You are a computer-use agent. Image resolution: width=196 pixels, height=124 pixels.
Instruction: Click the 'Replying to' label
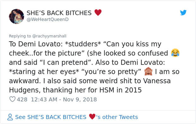20,36
